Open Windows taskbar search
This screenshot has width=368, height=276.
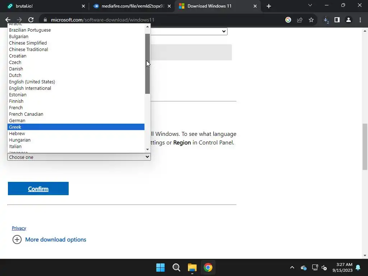176,267
